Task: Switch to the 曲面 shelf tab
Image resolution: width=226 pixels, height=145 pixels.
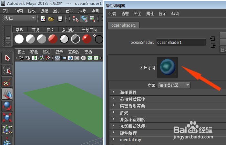Action: coord(51,30)
